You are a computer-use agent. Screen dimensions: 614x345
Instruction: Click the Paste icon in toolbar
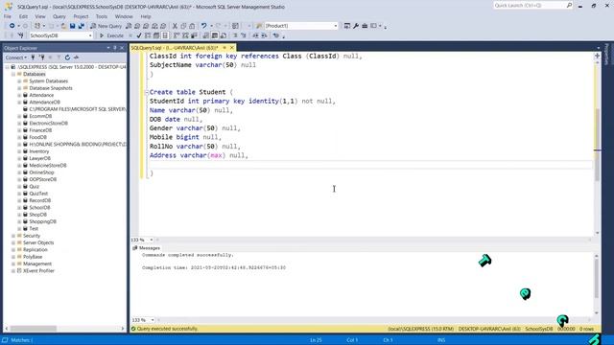tap(192, 26)
